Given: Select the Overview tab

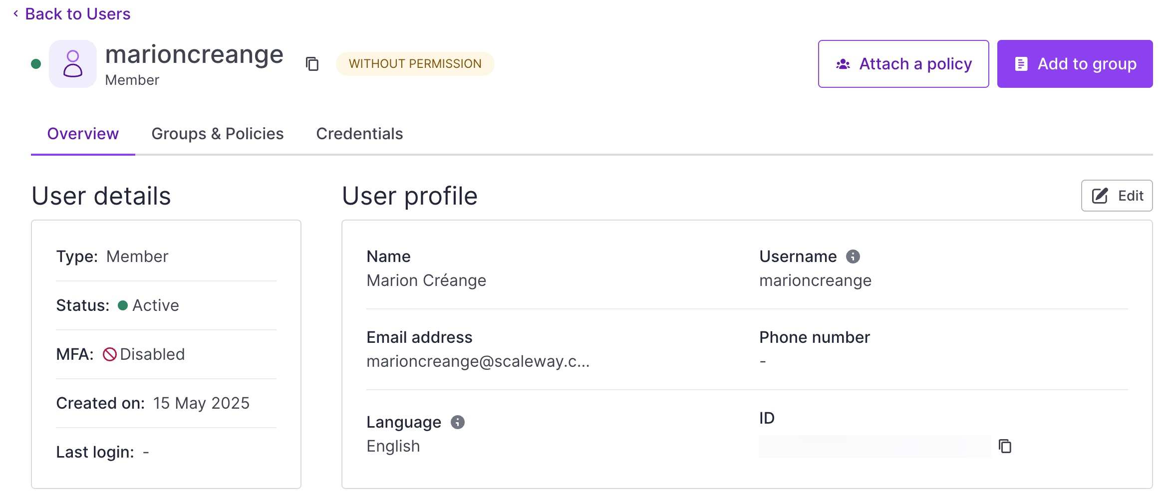Looking at the screenshot, I should (x=83, y=134).
